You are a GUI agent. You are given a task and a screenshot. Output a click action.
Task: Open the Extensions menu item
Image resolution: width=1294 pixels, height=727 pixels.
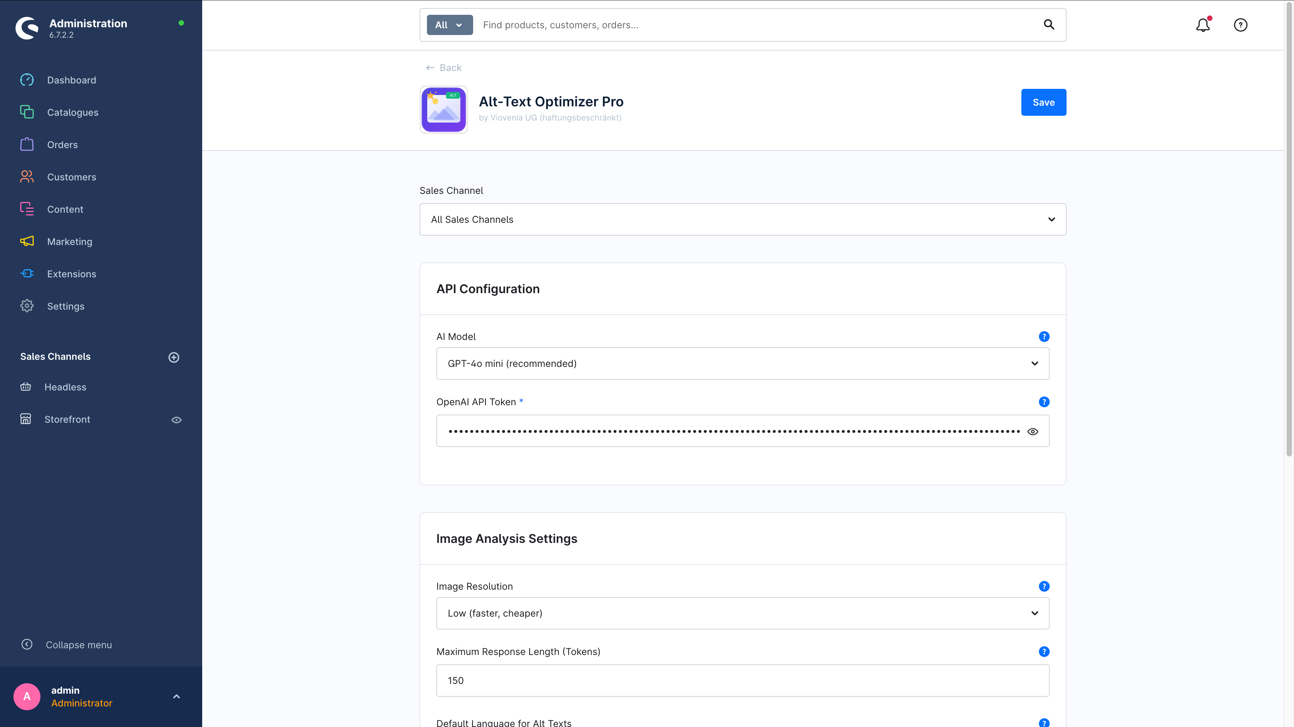point(71,274)
